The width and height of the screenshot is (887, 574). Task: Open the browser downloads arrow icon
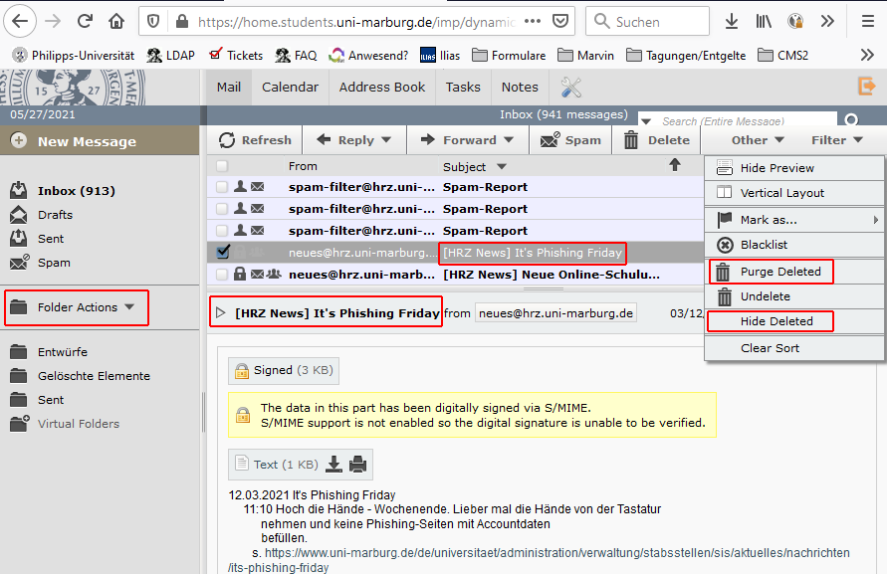[x=732, y=22]
